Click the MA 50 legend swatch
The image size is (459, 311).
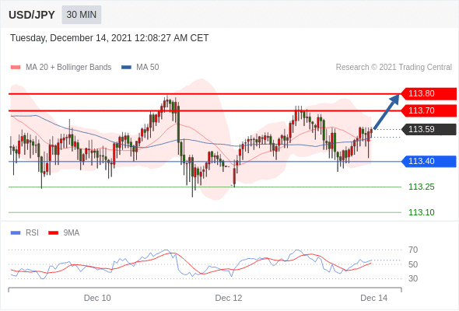[x=126, y=68]
